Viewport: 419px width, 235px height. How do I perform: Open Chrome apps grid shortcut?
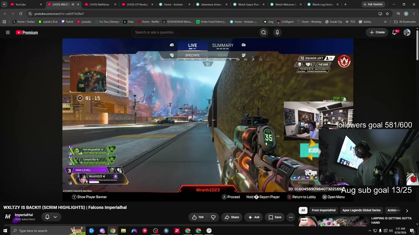point(4,22)
